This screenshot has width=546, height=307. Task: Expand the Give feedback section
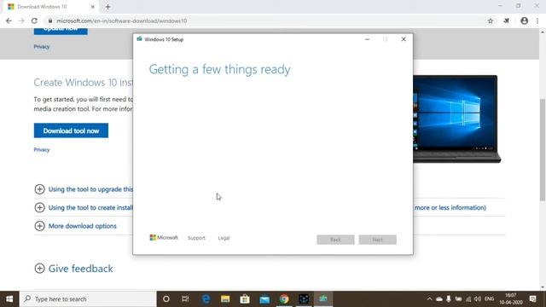[73, 269]
